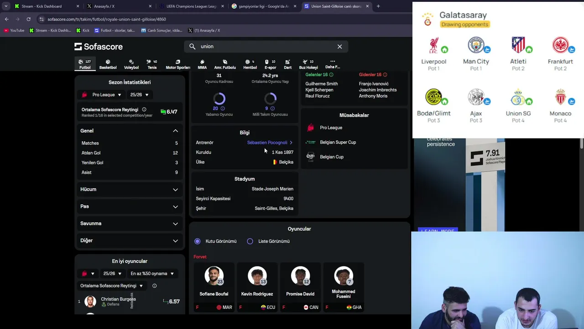Expand the Diğer statistics section
This screenshot has height=329, width=584.
click(x=130, y=240)
